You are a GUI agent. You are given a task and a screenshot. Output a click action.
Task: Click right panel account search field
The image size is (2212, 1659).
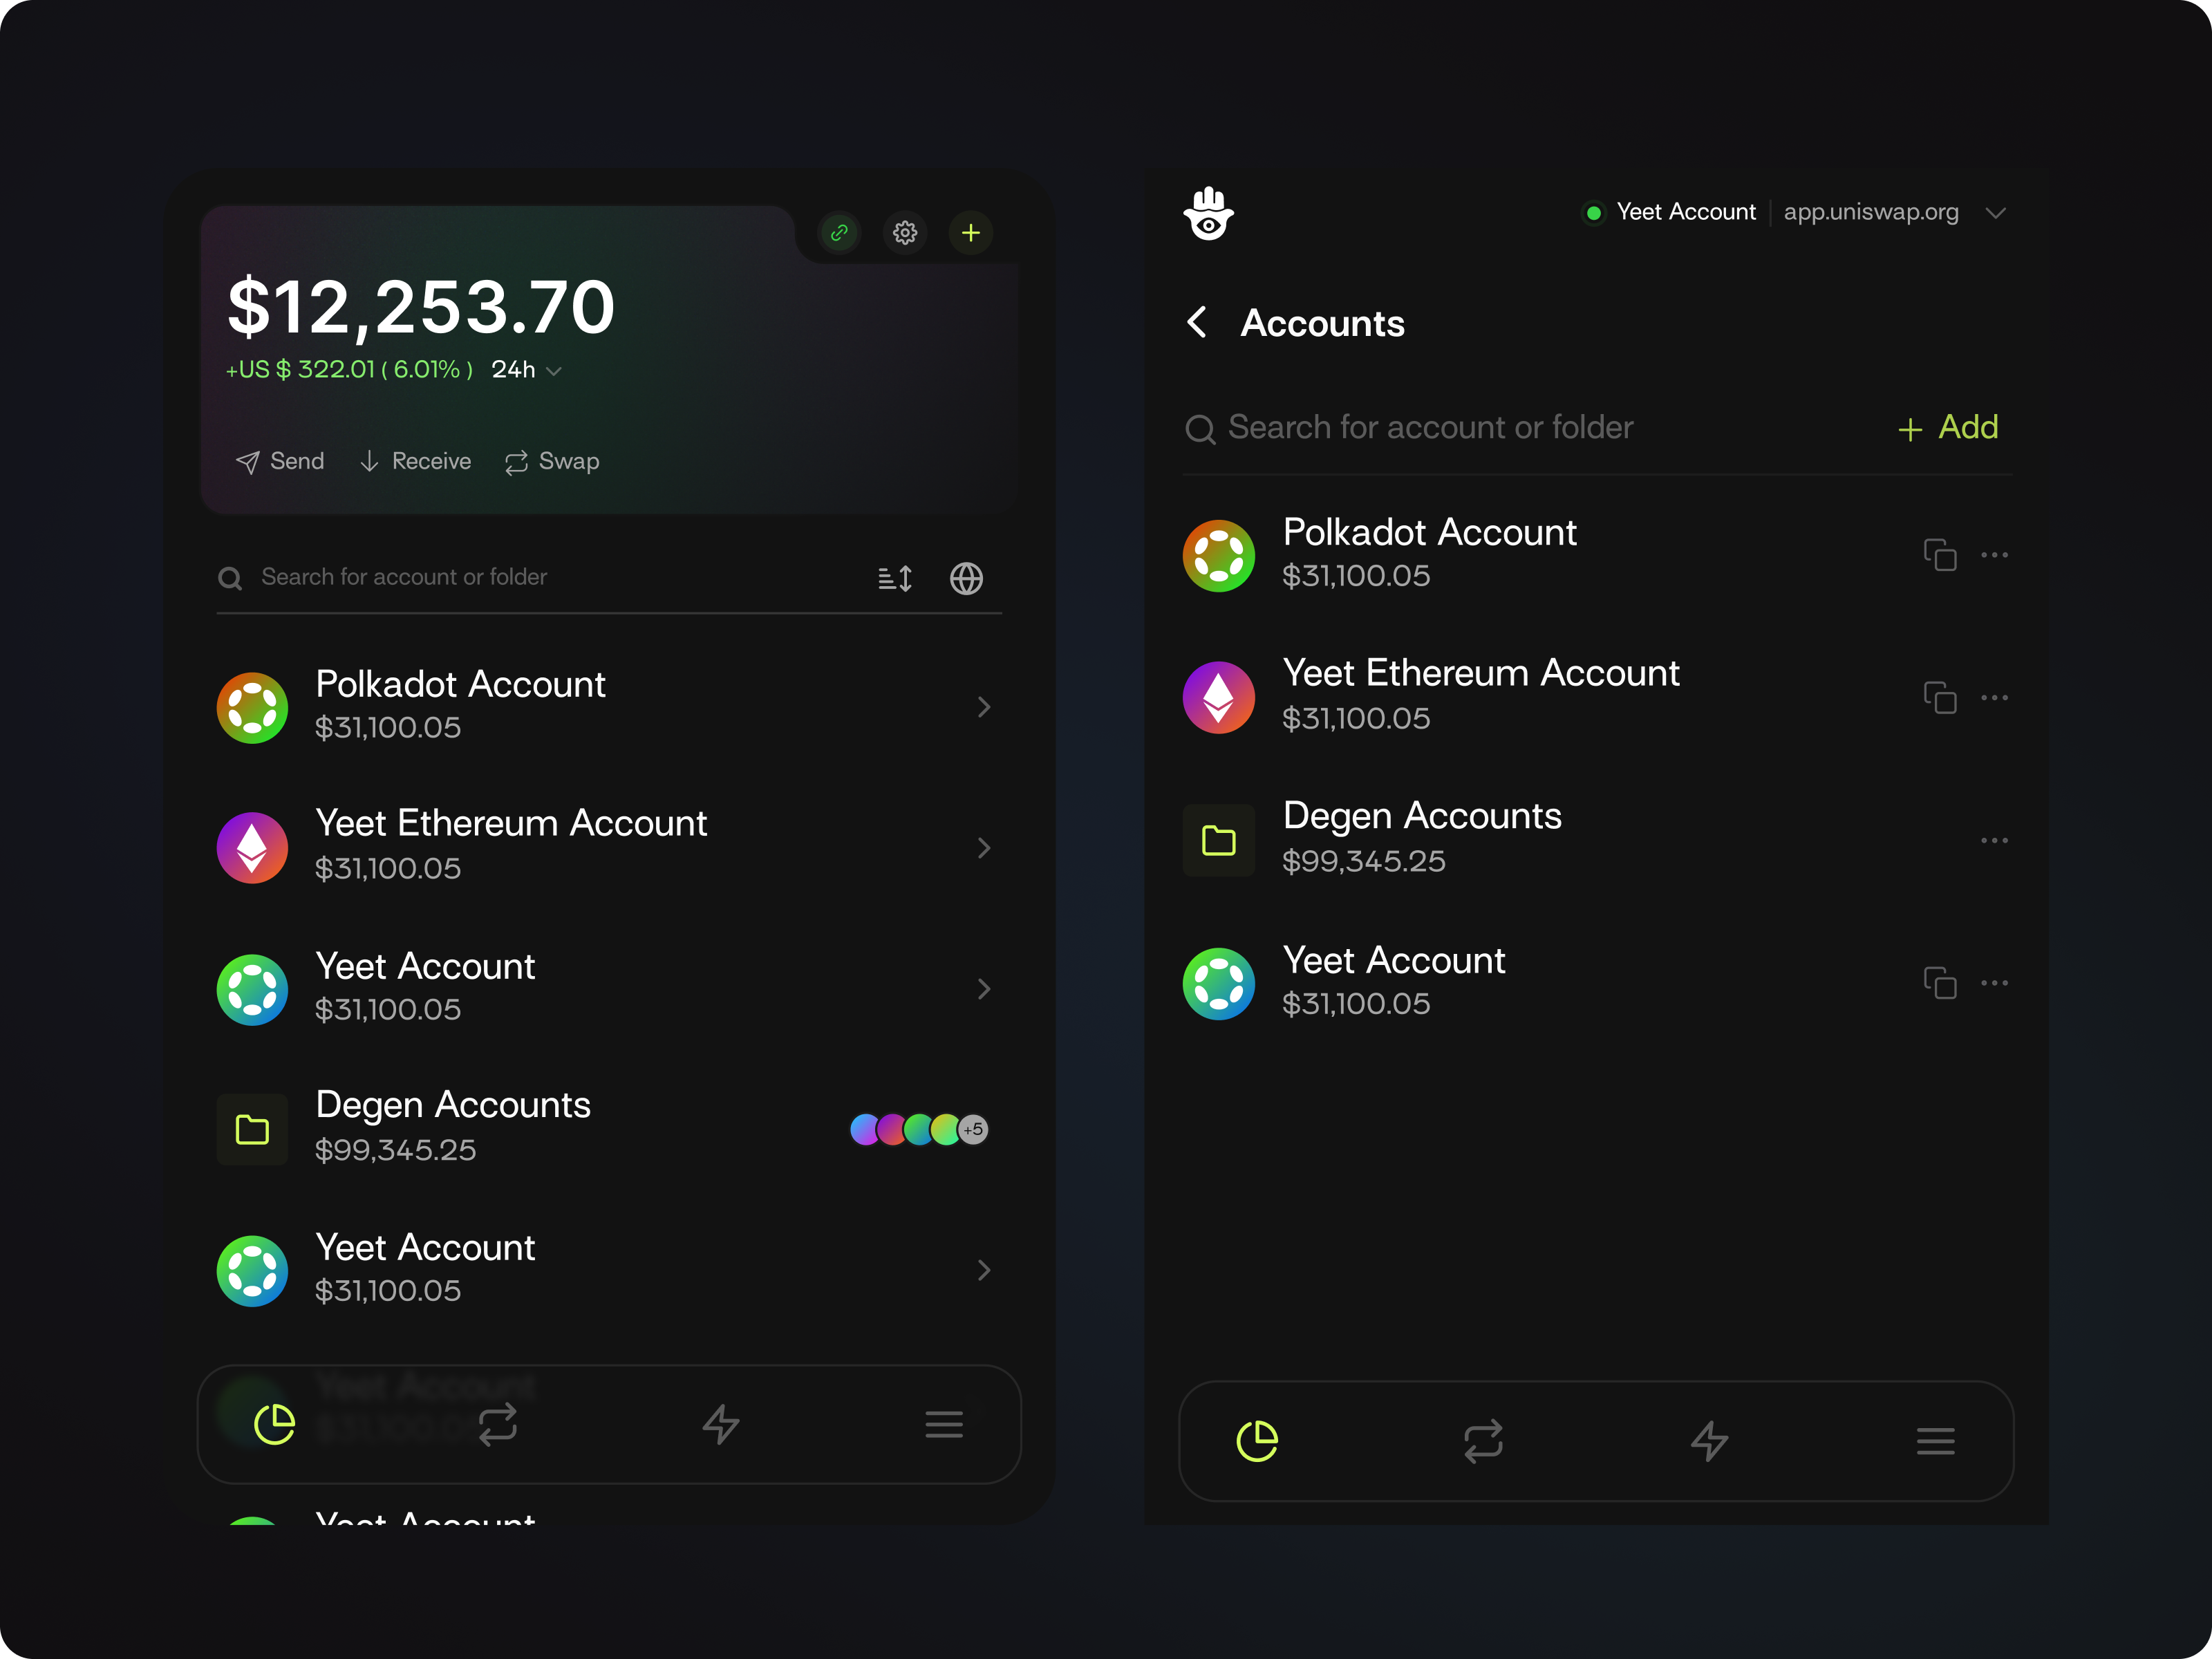[1430, 428]
